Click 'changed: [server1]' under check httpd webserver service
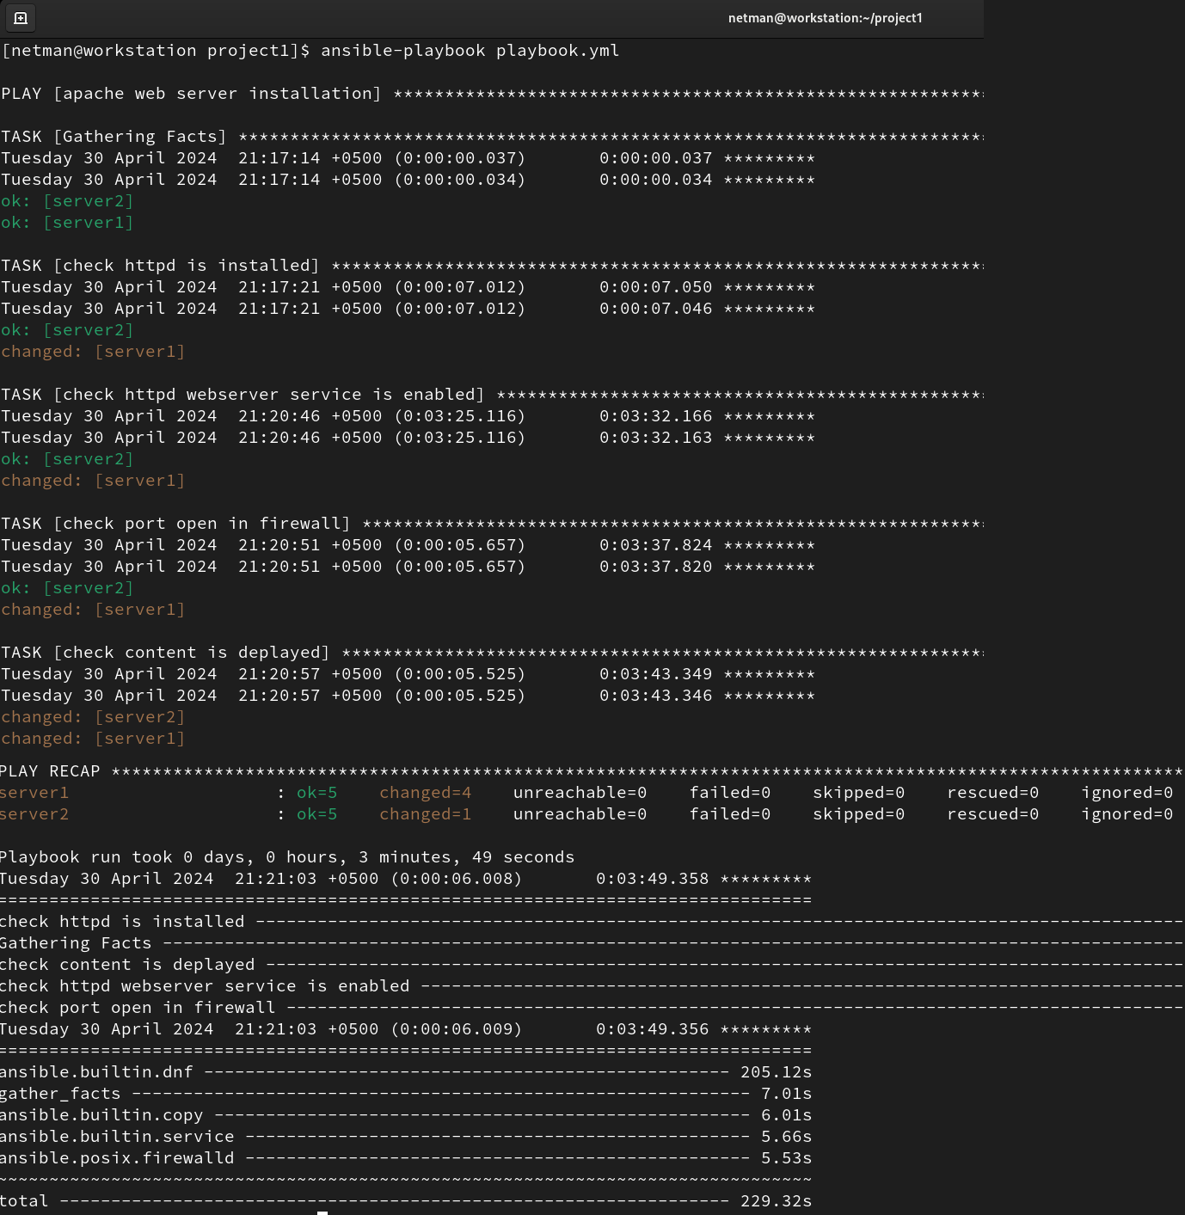1185x1215 pixels. pyautogui.click(x=93, y=481)
